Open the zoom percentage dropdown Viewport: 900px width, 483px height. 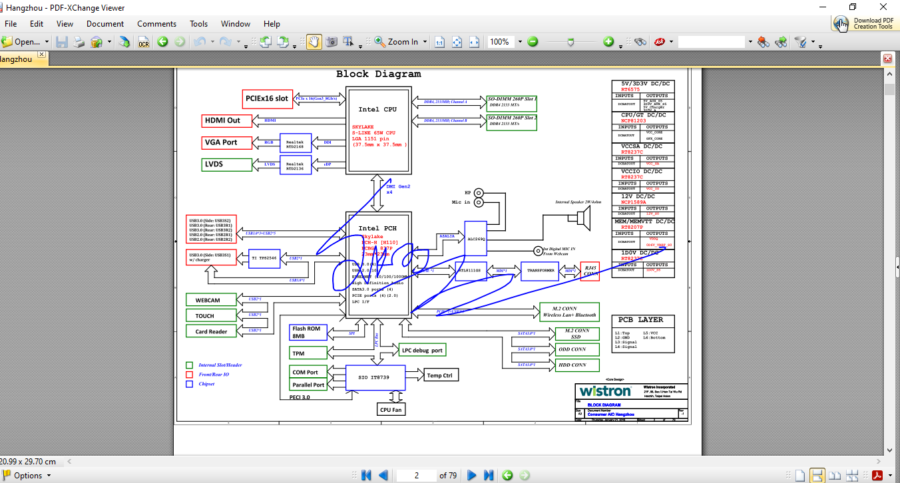click(520, 42)
